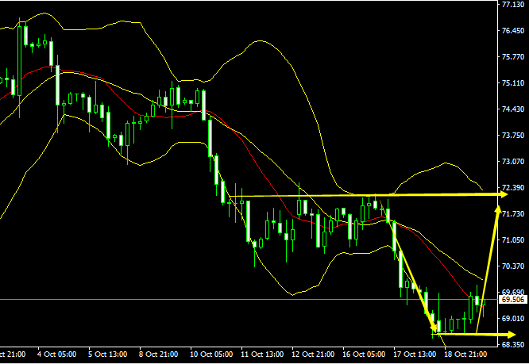Image resolution: width=529 pixels, height=364 pixels.
Task: Click the current price tag 69.506
Action: (x=513, y=299)
